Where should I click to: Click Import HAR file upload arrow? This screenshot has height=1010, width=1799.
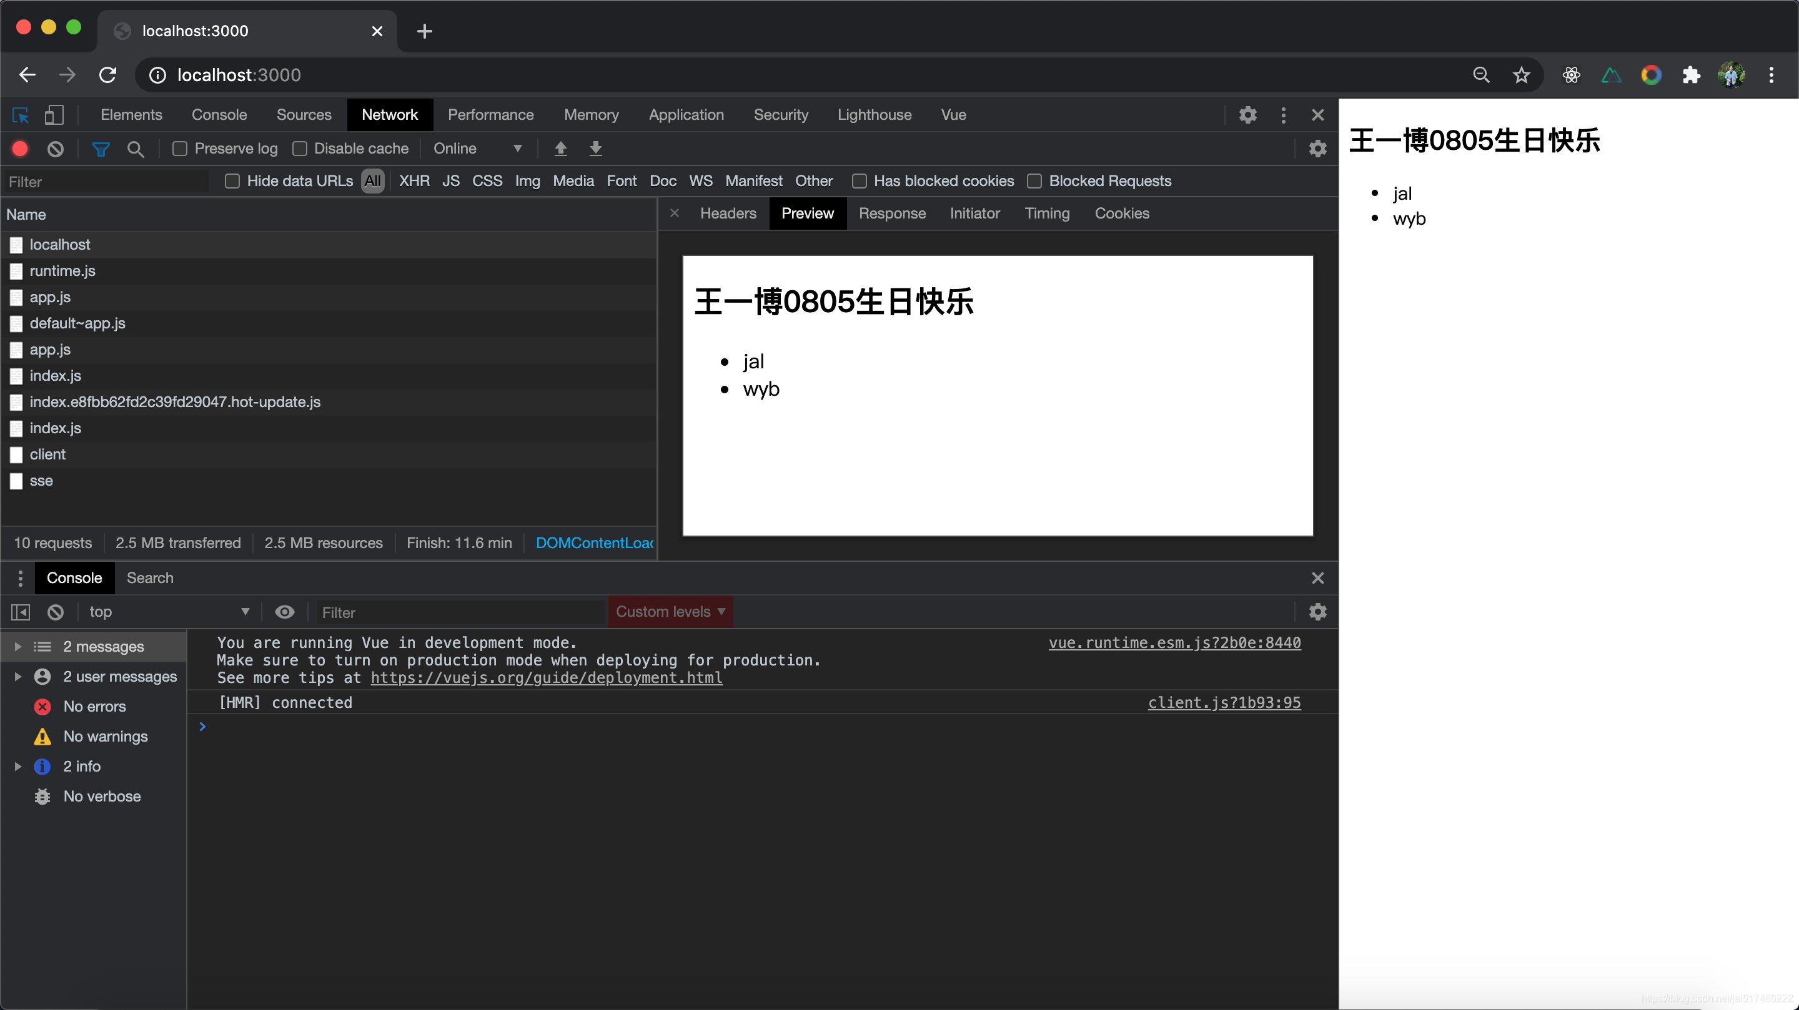(560, 149)
